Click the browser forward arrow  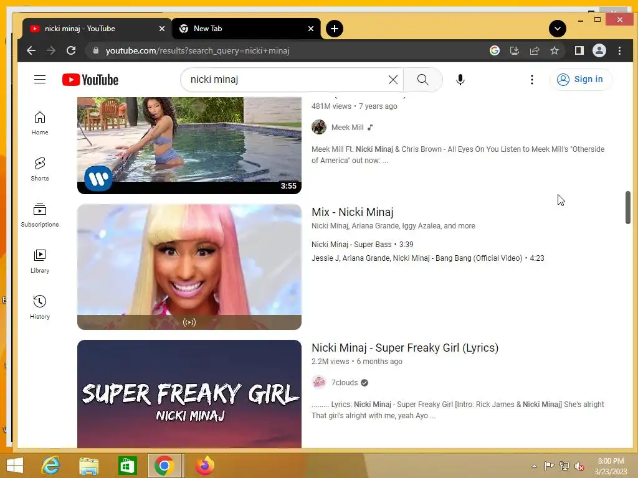point(51,50)
